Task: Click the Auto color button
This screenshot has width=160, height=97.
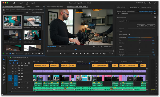Action: click(141, 26)
